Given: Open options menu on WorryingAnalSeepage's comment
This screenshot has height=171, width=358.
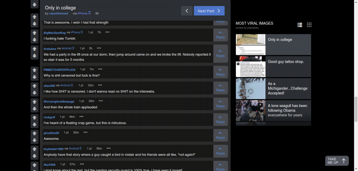Looking at the screenshot, I should coord(101,101).
